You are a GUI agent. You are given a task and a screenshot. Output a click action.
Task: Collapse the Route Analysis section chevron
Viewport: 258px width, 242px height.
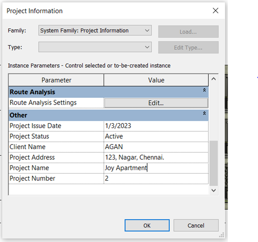[x=204, y=90]
